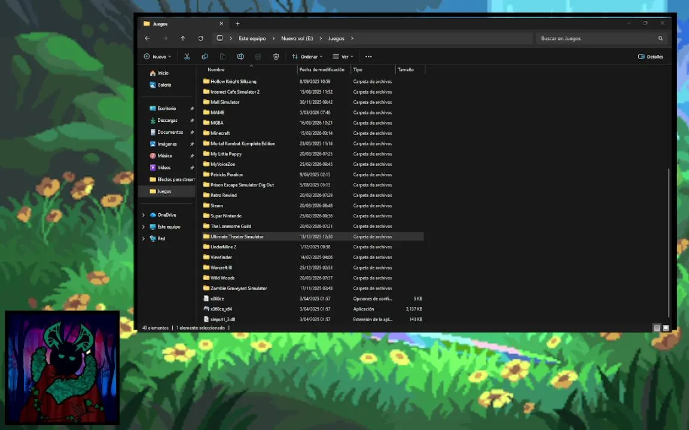Sort by Fecha de modificación column
Viewport: 689px width, 430px height.
click(324, 70)
